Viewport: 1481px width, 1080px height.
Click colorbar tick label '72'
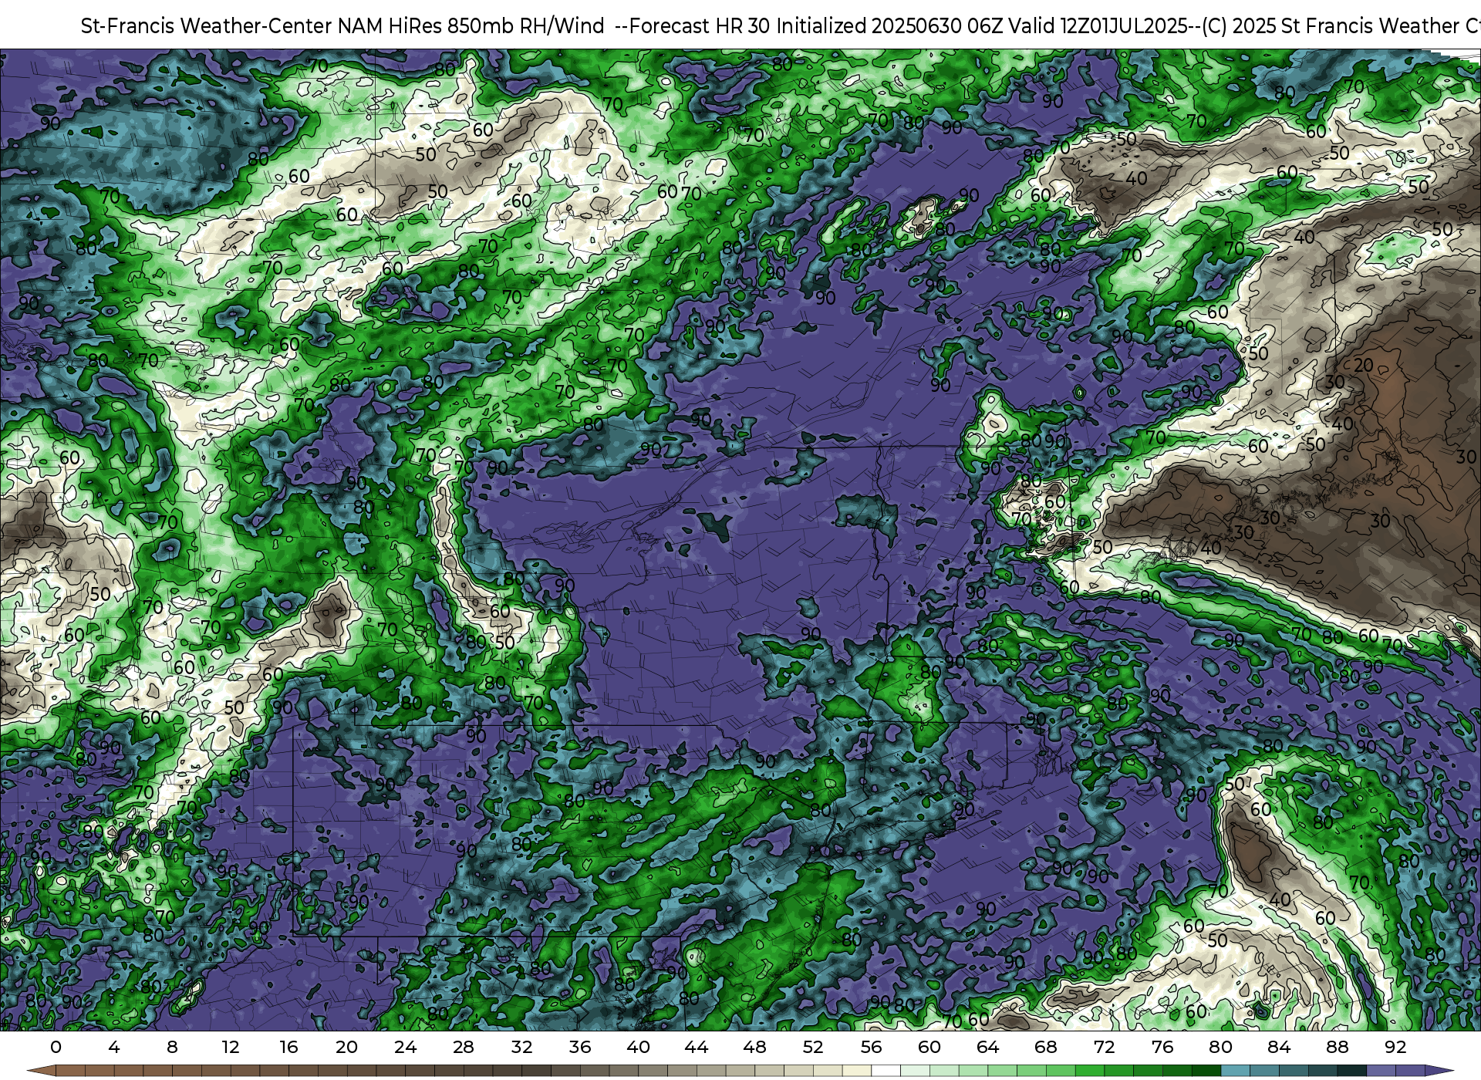(x=1104, y=1047)
